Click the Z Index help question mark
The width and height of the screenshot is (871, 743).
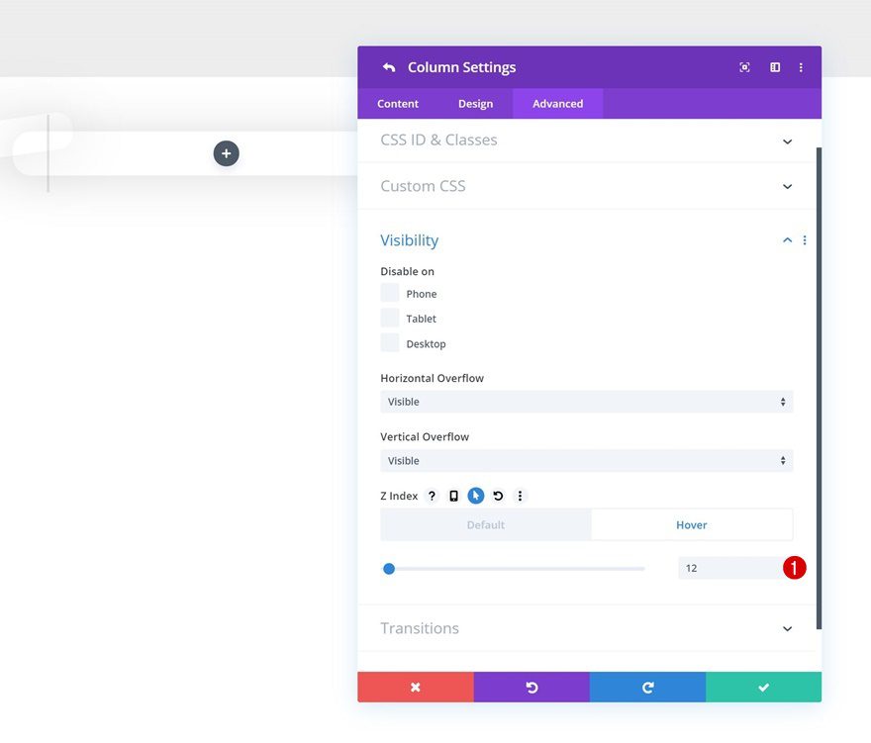coord(432,496)
